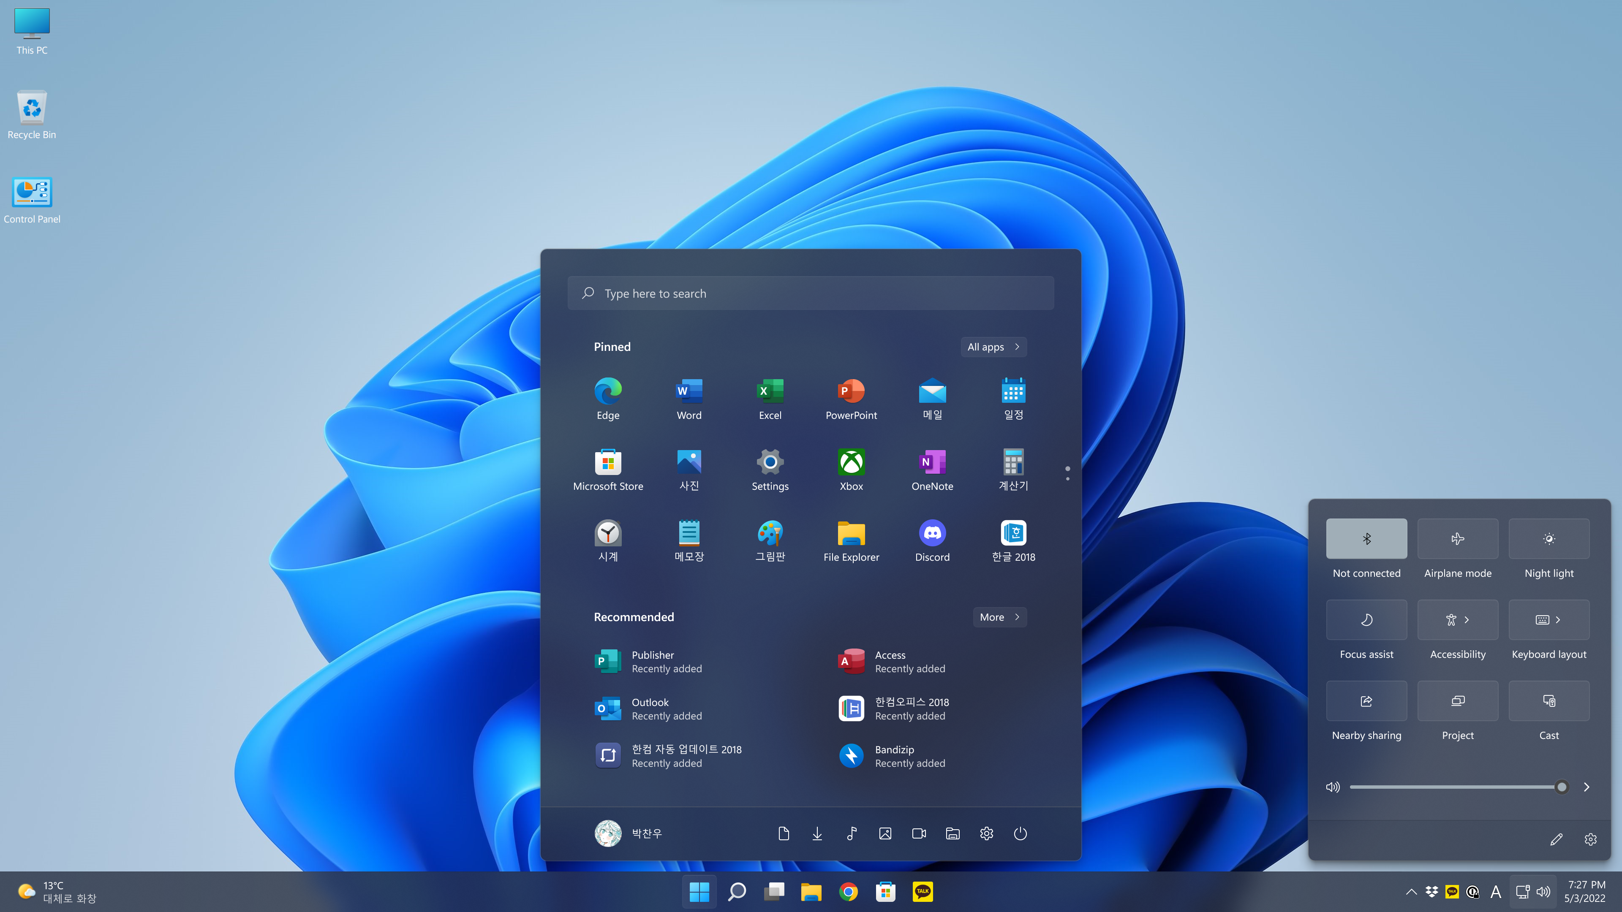Open taskbar Search

click(x=737, y=892)
